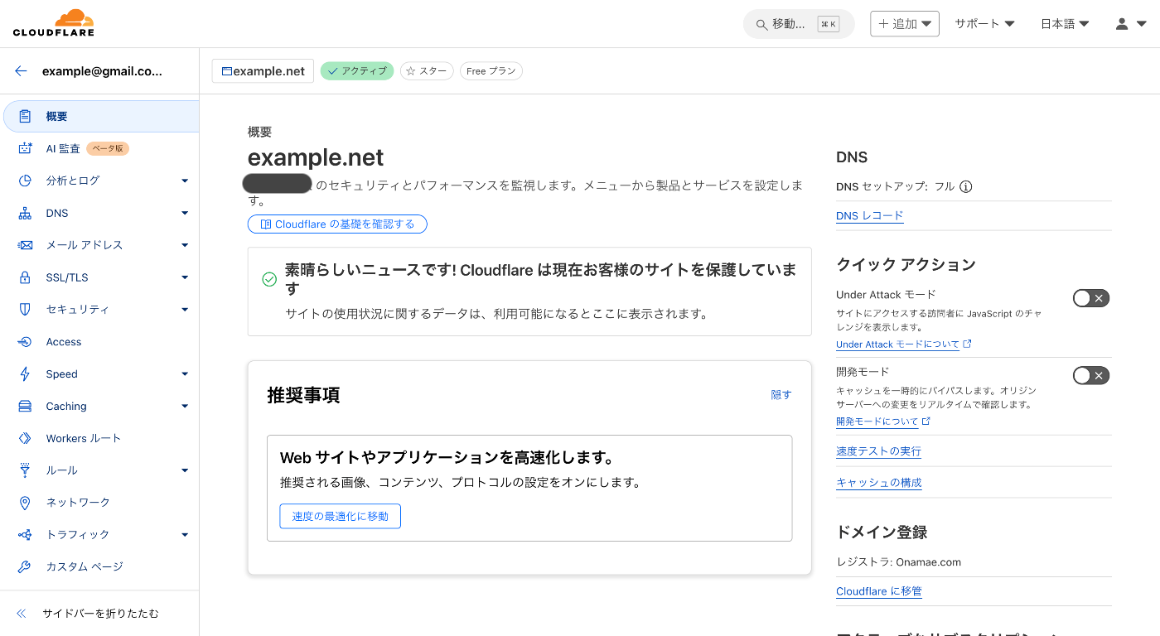Click the Speed lightning bolt icon
This screenshot has height=636, width=1160.
(x=25, y=373)
